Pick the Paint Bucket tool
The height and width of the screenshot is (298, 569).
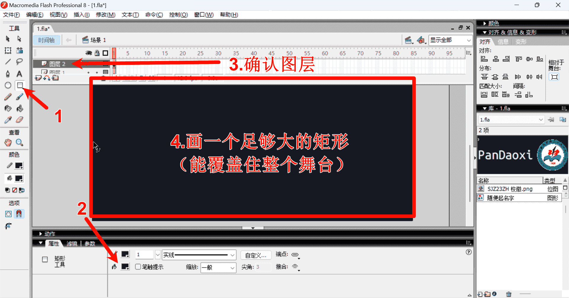(x=20, y=108)
